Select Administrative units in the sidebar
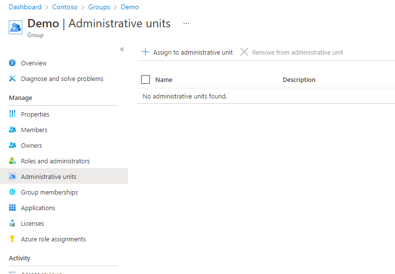Viewport: 395px width, 274px height. [x=49, y=176]
